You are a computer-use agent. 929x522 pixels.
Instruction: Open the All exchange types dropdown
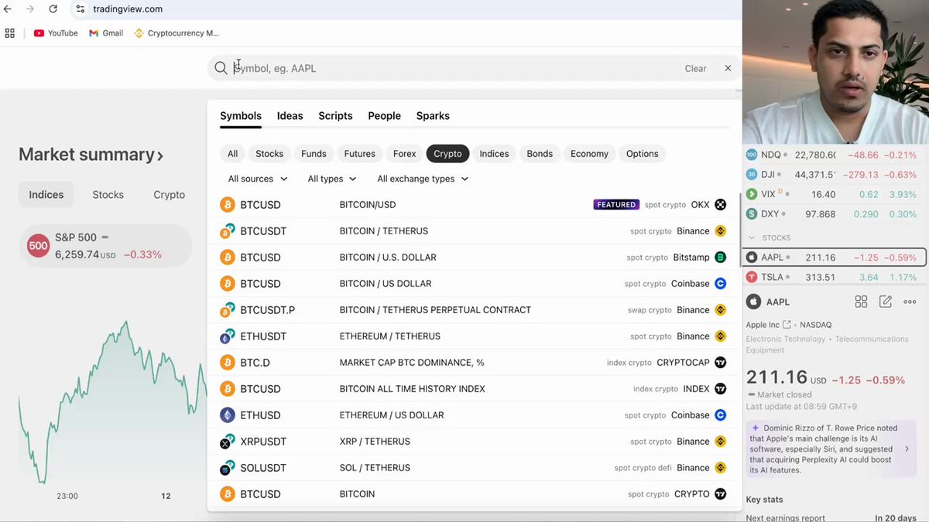coord(423,179)
